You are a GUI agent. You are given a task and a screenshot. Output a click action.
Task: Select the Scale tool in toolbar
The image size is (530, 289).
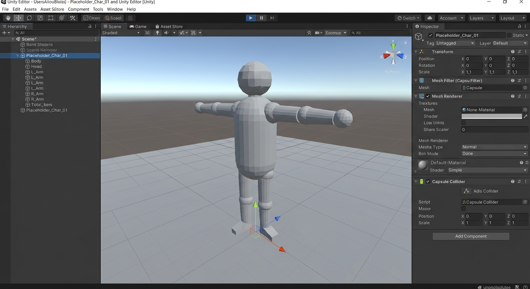coord(40,18)
